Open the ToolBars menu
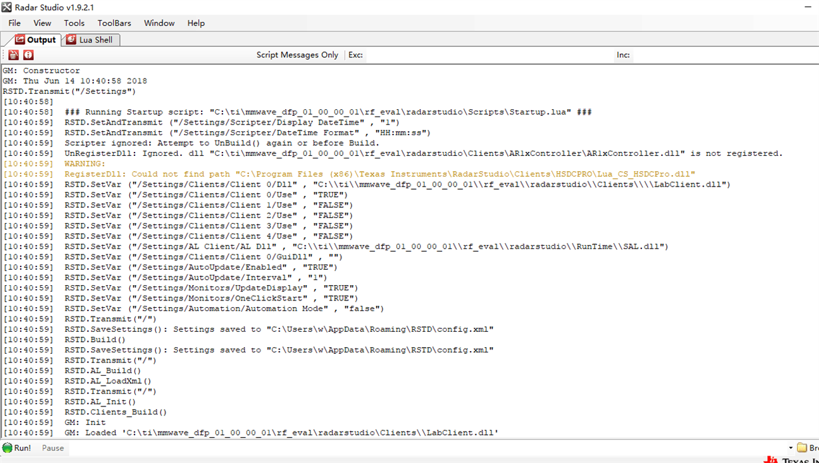The height and width of the screenshot is (463, 819). 115,23
